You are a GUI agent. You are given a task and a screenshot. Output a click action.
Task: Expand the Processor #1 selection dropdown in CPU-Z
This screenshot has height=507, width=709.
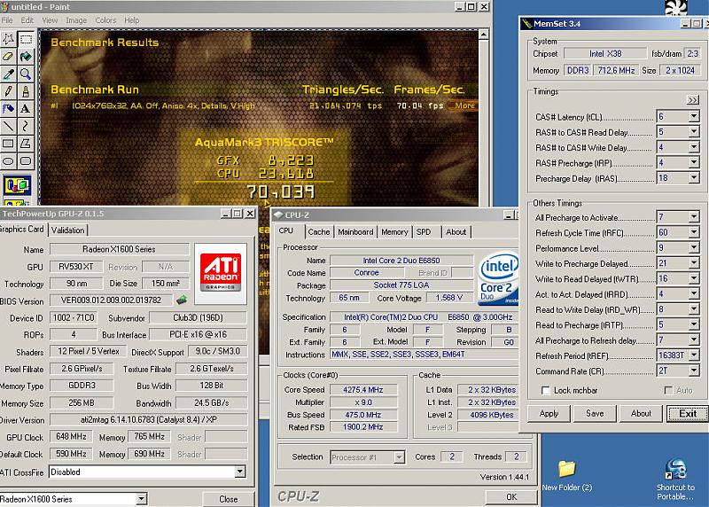tap(399, 457)
